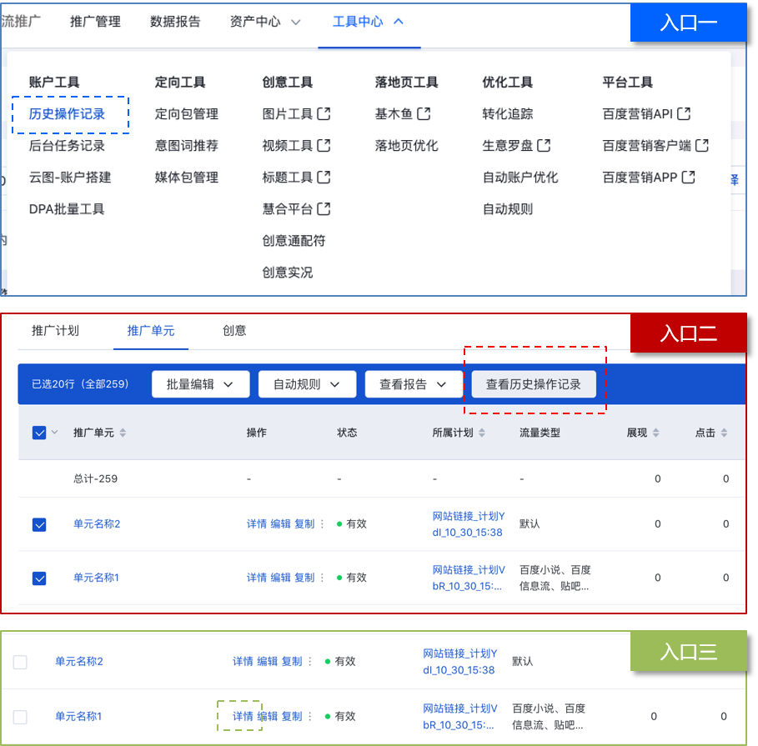Select 数据报告 in the top menu
The image size is (758, 746).
(174, 23)
